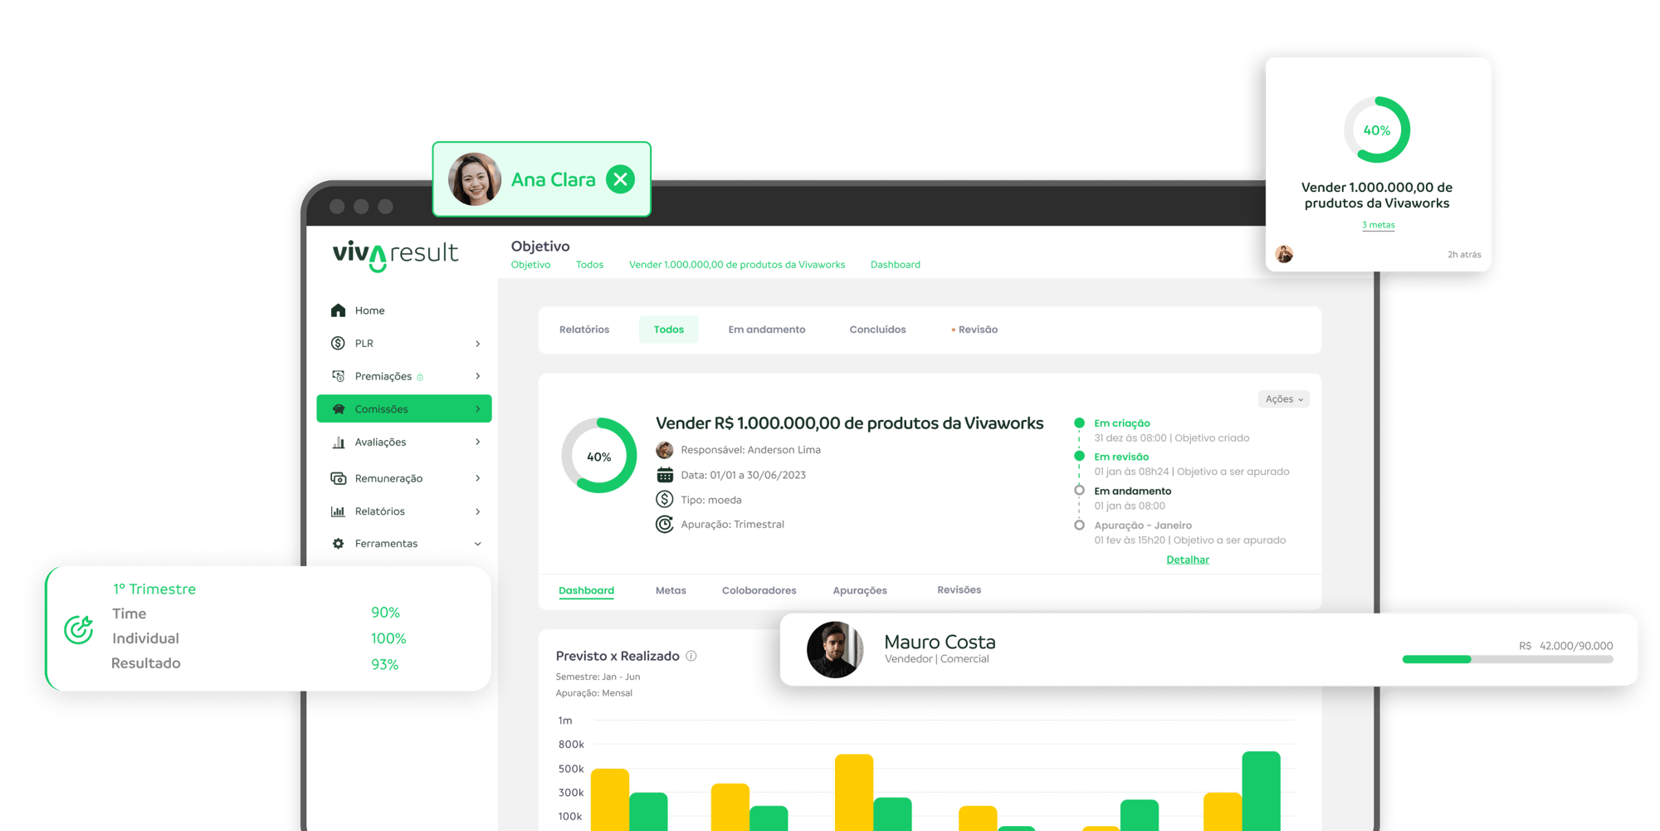Click the Home icon in sidebar
This screenshot has width=1660, height=831.
(338, 310)
